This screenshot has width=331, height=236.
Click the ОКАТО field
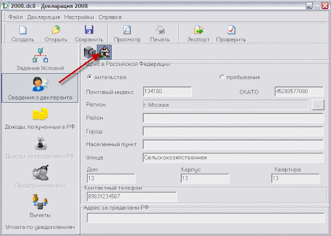299,91
